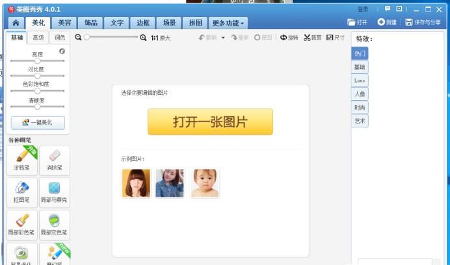Click the 裁剪 crop tool
The width and height of the screenshot is (450, 265).
coord(313,38)
